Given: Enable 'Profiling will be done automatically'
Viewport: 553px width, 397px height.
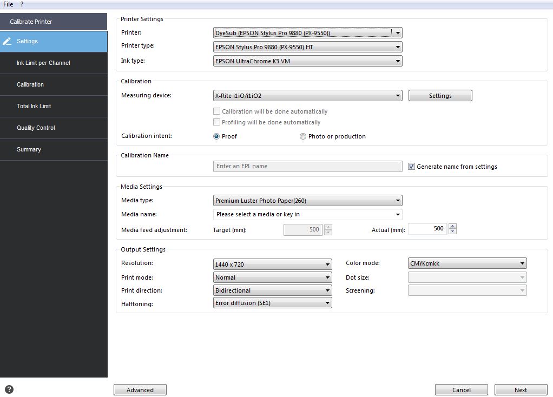Looking at the screenshot, I should pyautogui.click(x=217, y=122).
